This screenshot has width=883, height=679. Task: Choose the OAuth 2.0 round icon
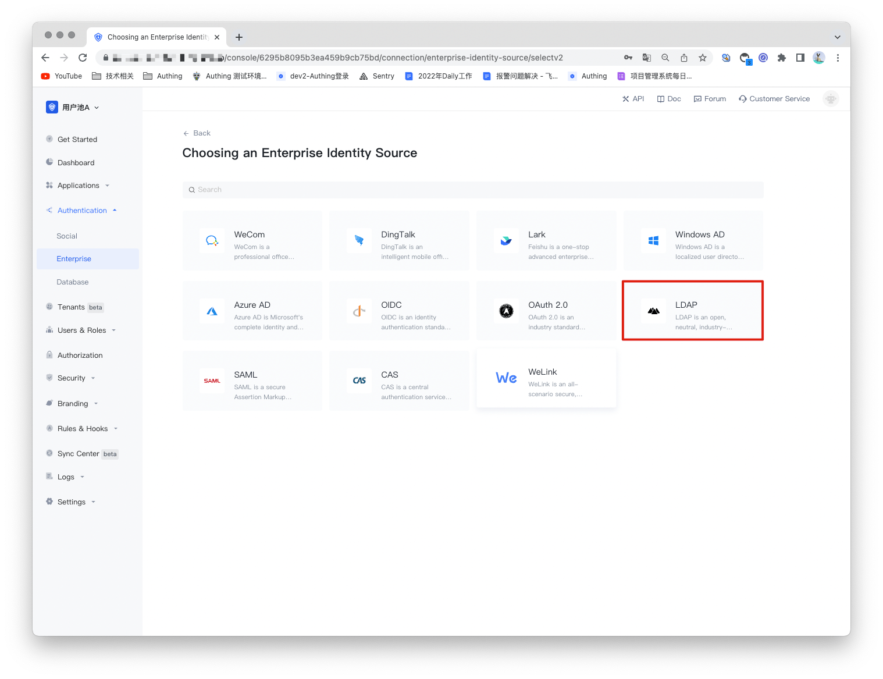point(506,311)
